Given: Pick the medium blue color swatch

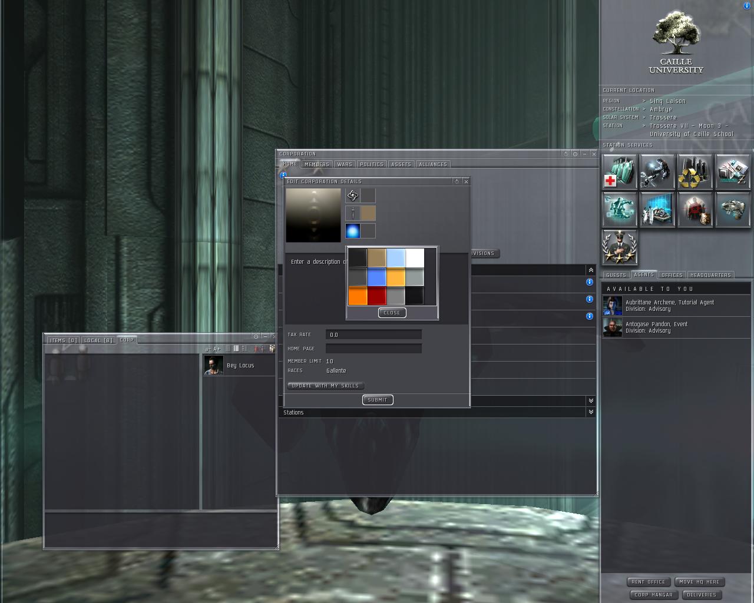Looking at the screenshot, I should coord(377,277).
